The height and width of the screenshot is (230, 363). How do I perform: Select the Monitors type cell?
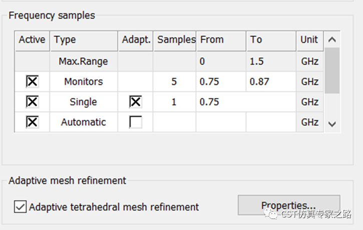pyautogui.click(x=84, y=81)
